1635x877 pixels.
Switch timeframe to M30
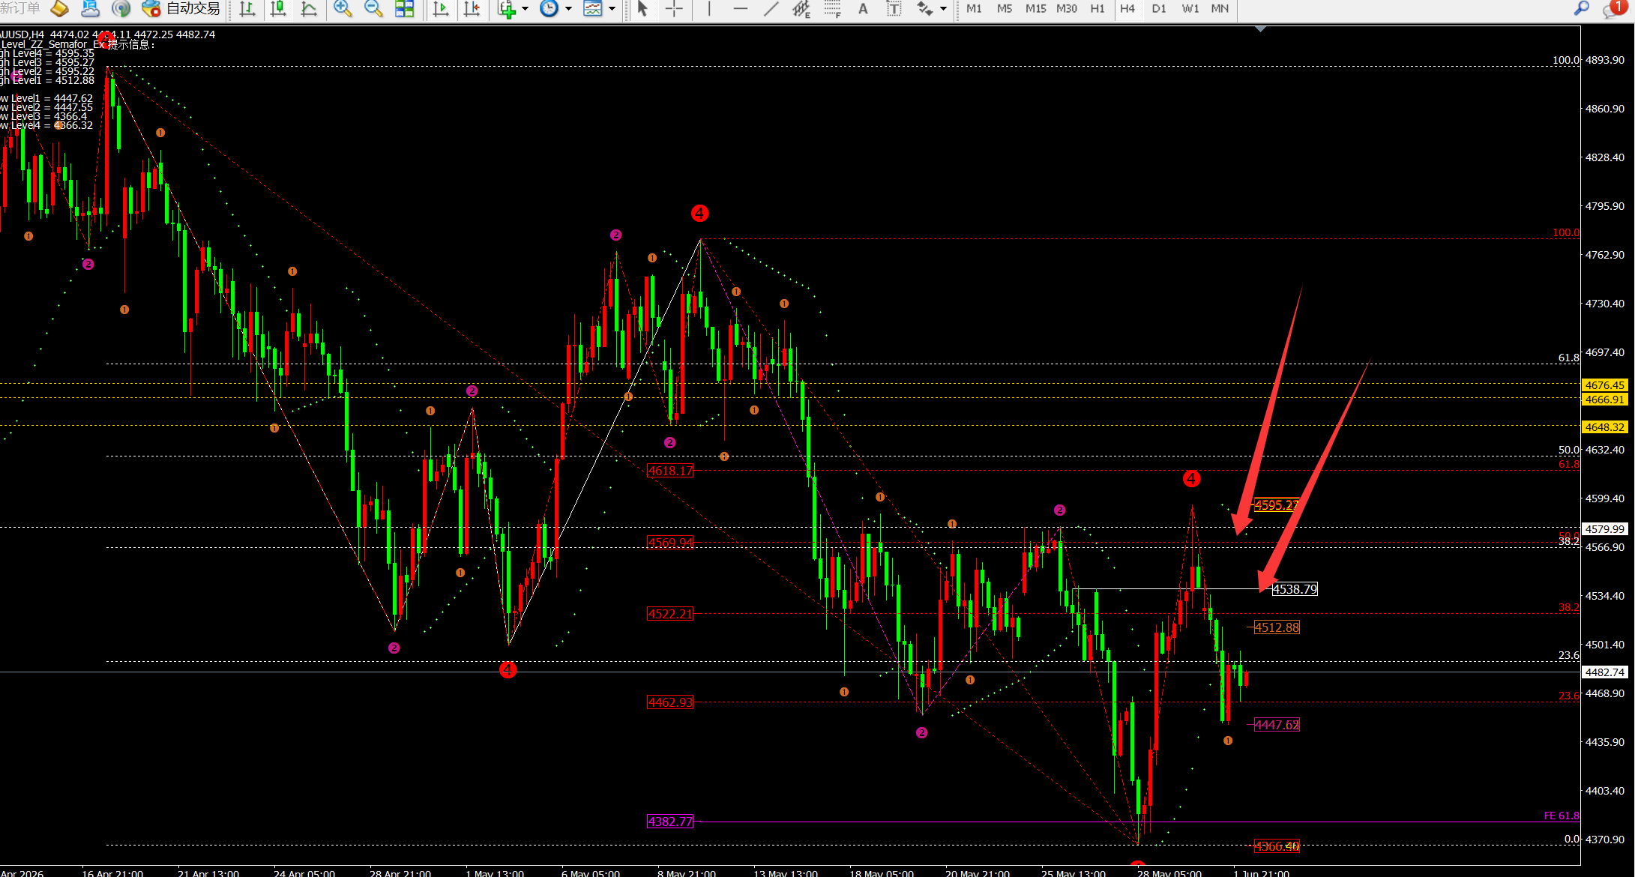(1067, 9)
